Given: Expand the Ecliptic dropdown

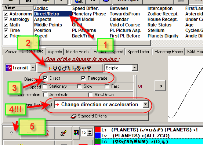Looking at the screenshot, I should click(x=134, y=68).
